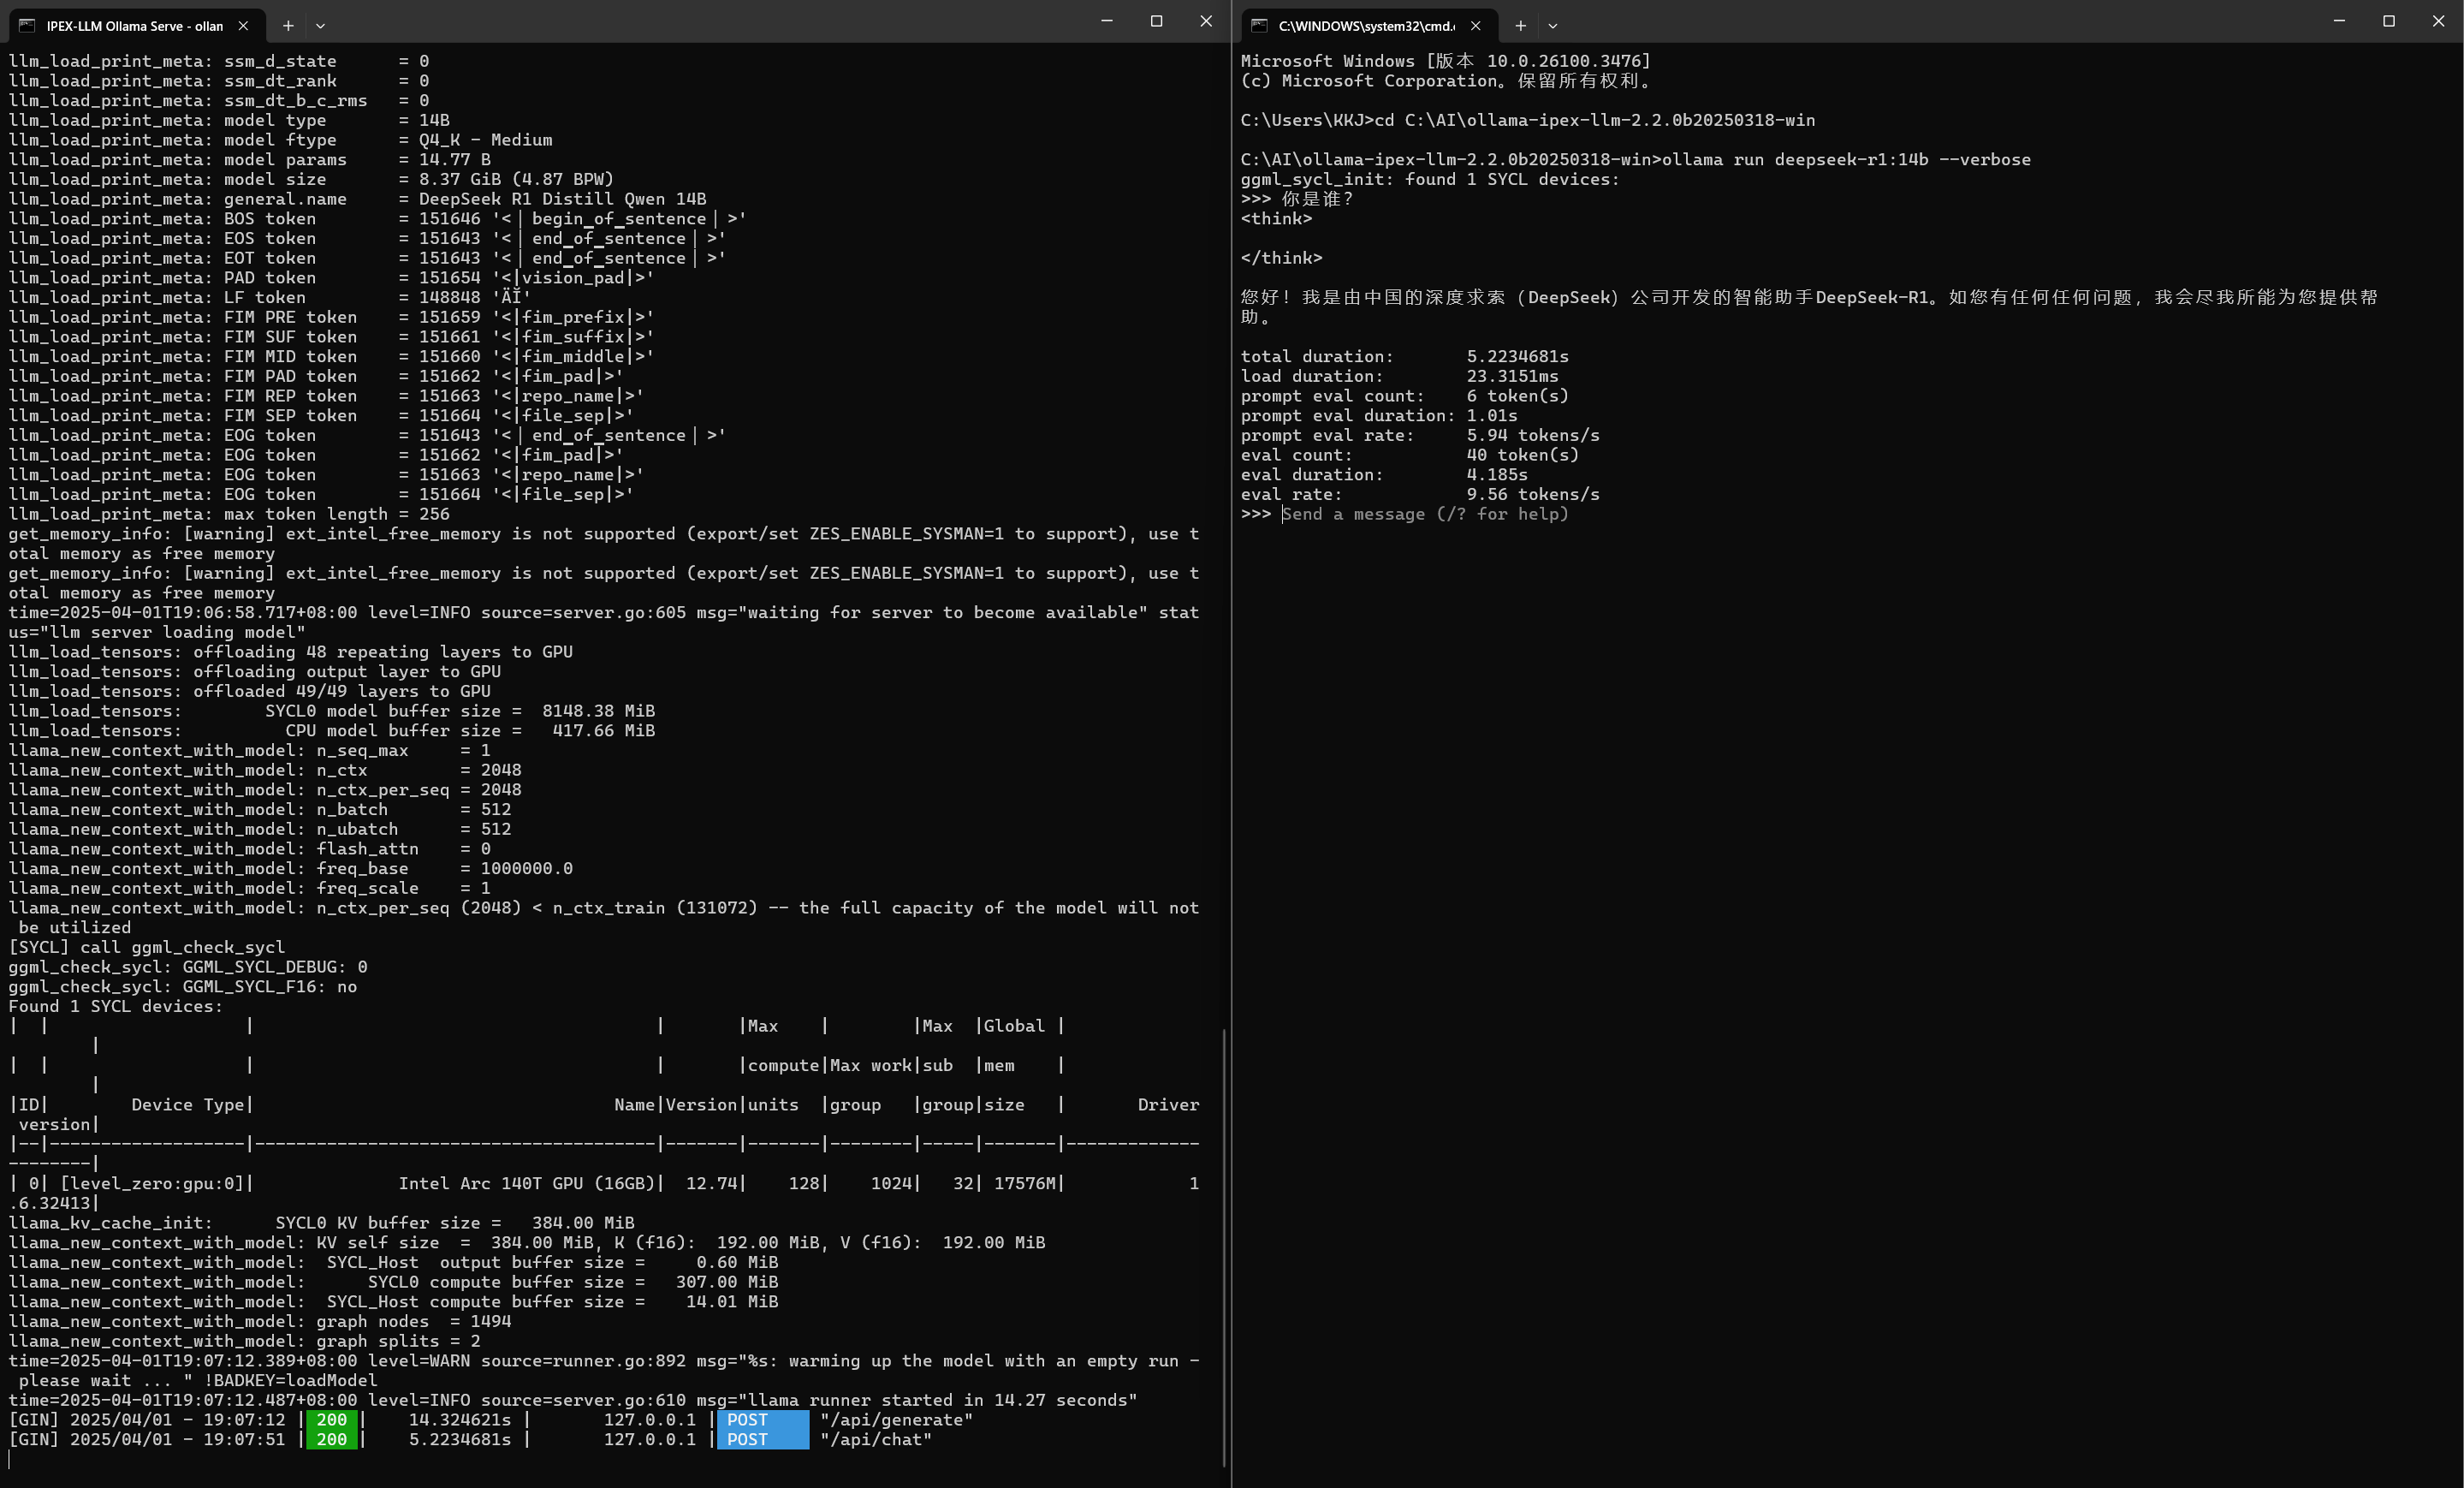Viewport: 2464px width, 1488px height.
Task: Expand profile dropdown in Ollama Serve window
Action: click(320, 26)
